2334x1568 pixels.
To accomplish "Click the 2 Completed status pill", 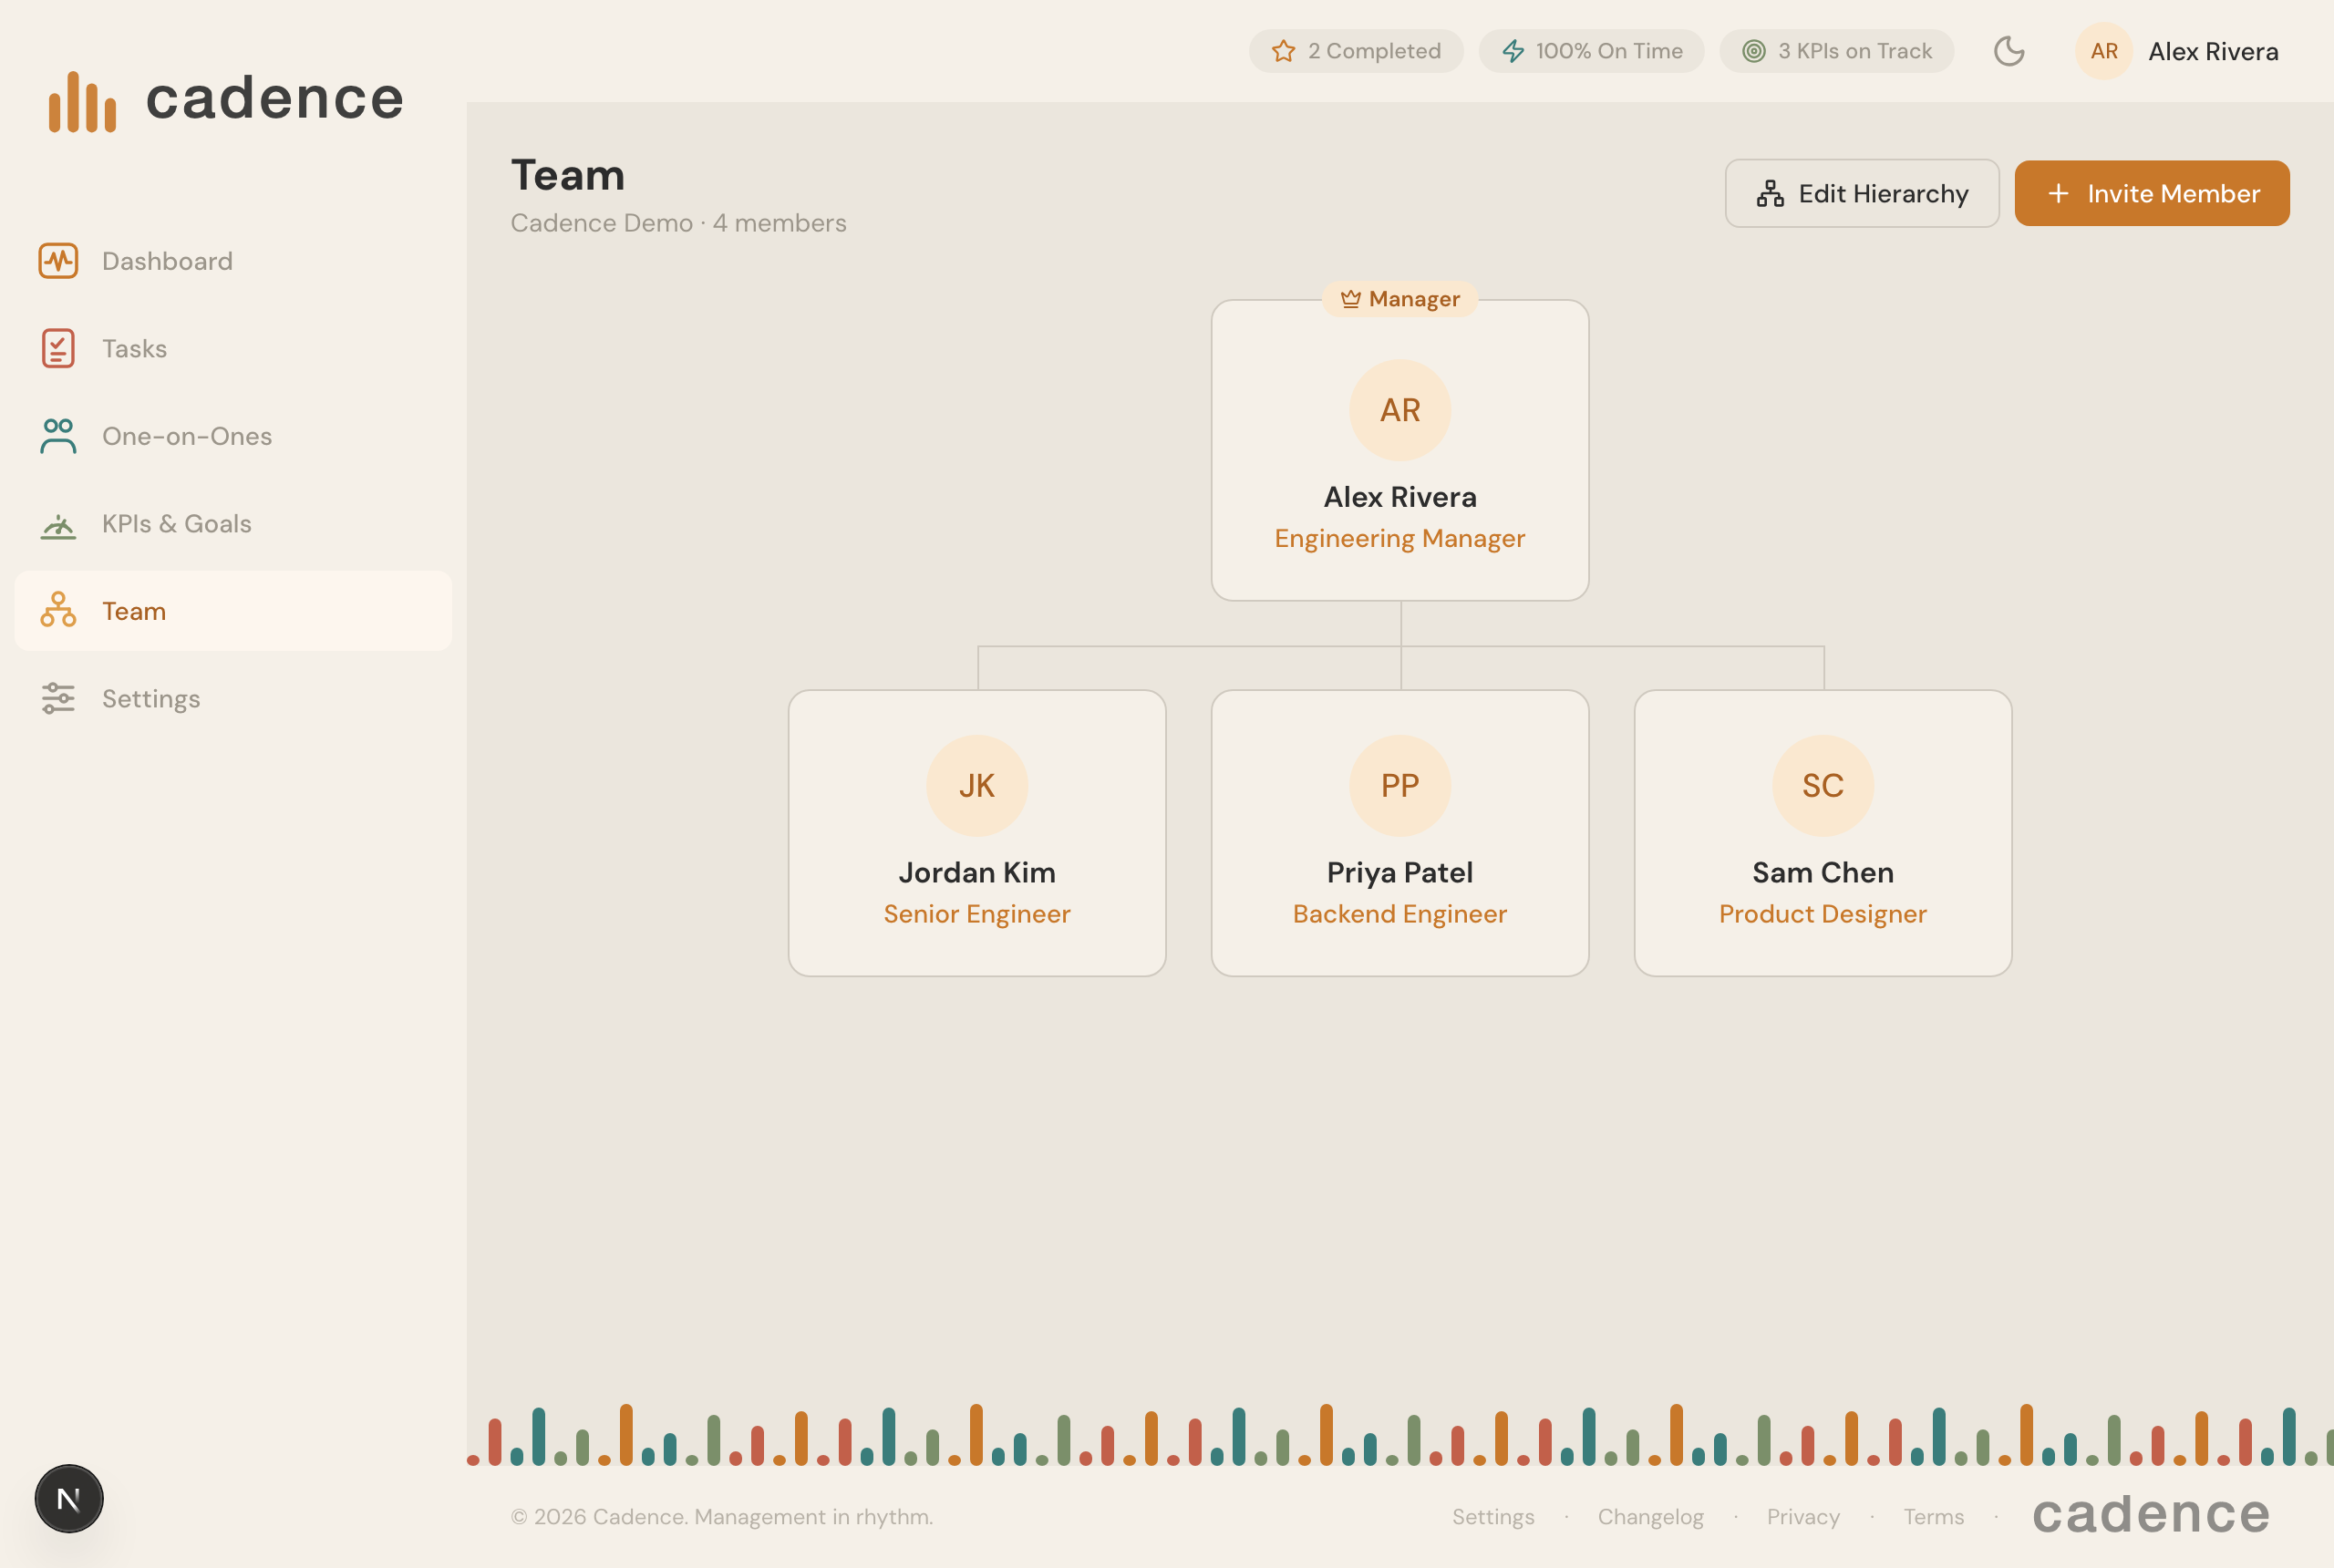I will pyautogui.click(x=1355, y=50).
